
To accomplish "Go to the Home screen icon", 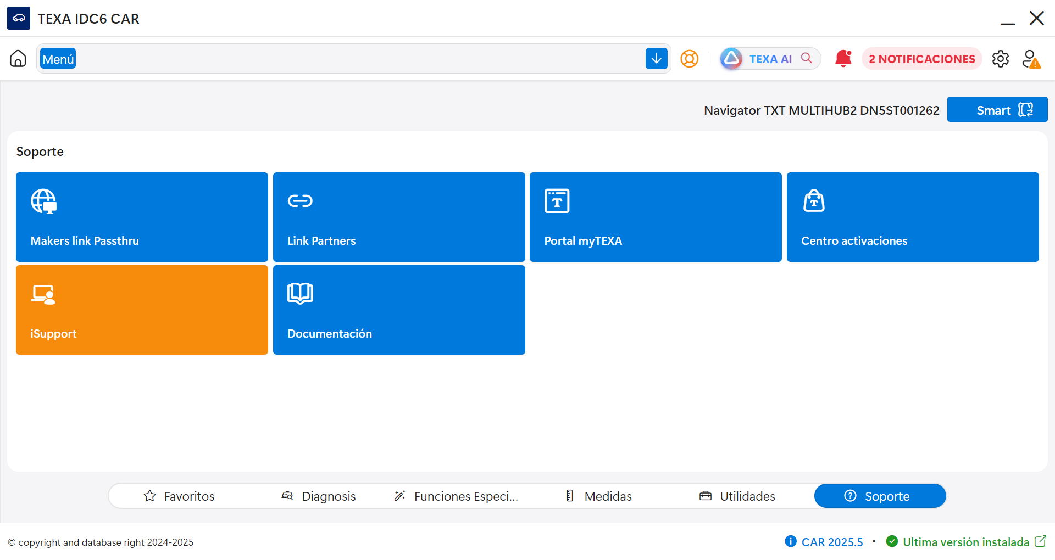I will pyautogui.click(x=18, y=58).
